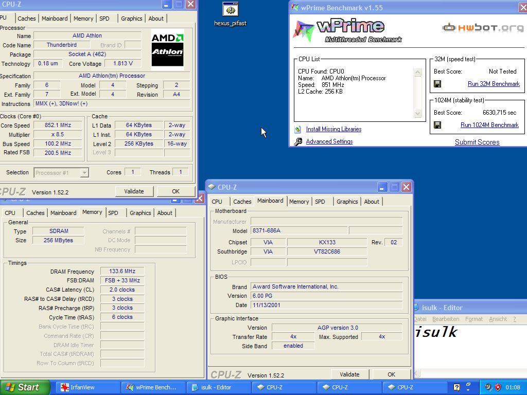
Task: Open Format menu in isulk Editor
Action: [x=474, y=319]
